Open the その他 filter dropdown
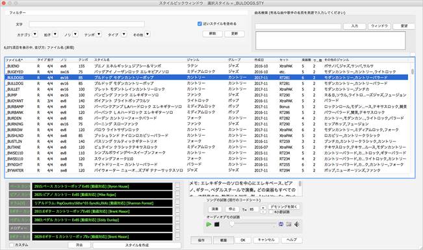 [x=147, y=34]
